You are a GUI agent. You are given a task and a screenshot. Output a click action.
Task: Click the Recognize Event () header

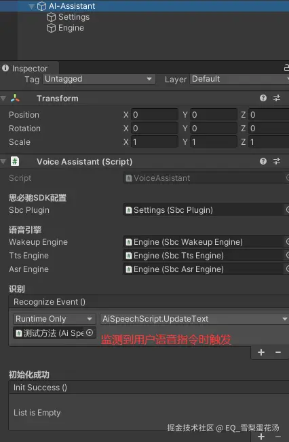click(x=149, y=302)
